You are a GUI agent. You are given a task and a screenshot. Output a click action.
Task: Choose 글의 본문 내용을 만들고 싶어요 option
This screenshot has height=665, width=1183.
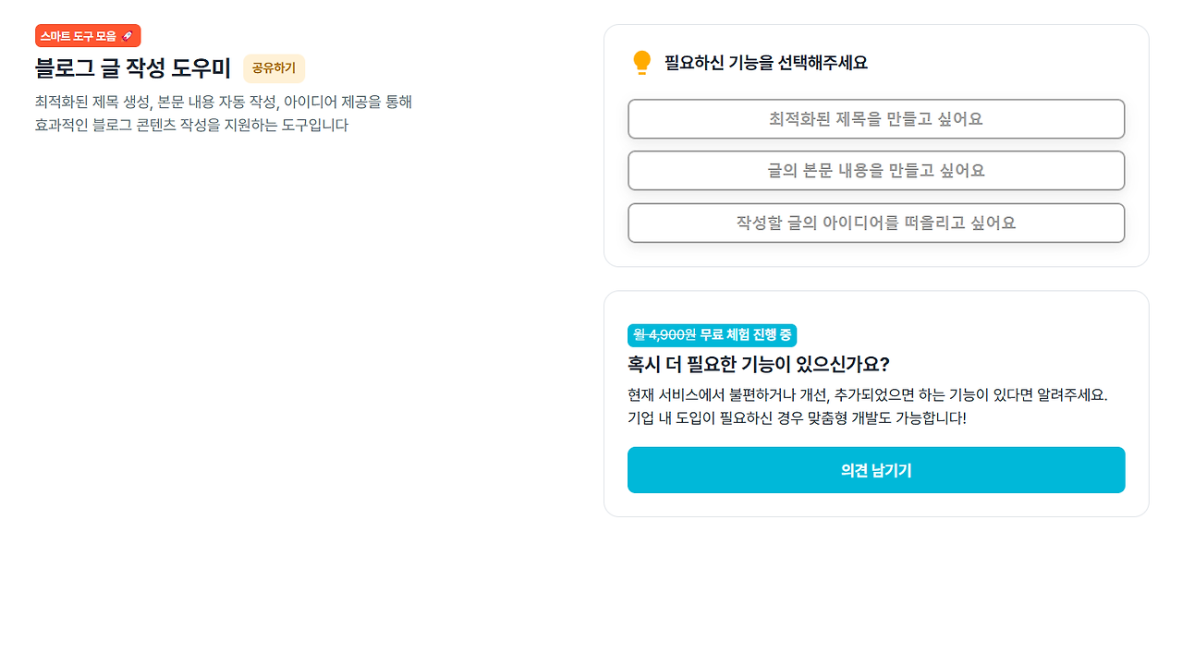point(875,171)
